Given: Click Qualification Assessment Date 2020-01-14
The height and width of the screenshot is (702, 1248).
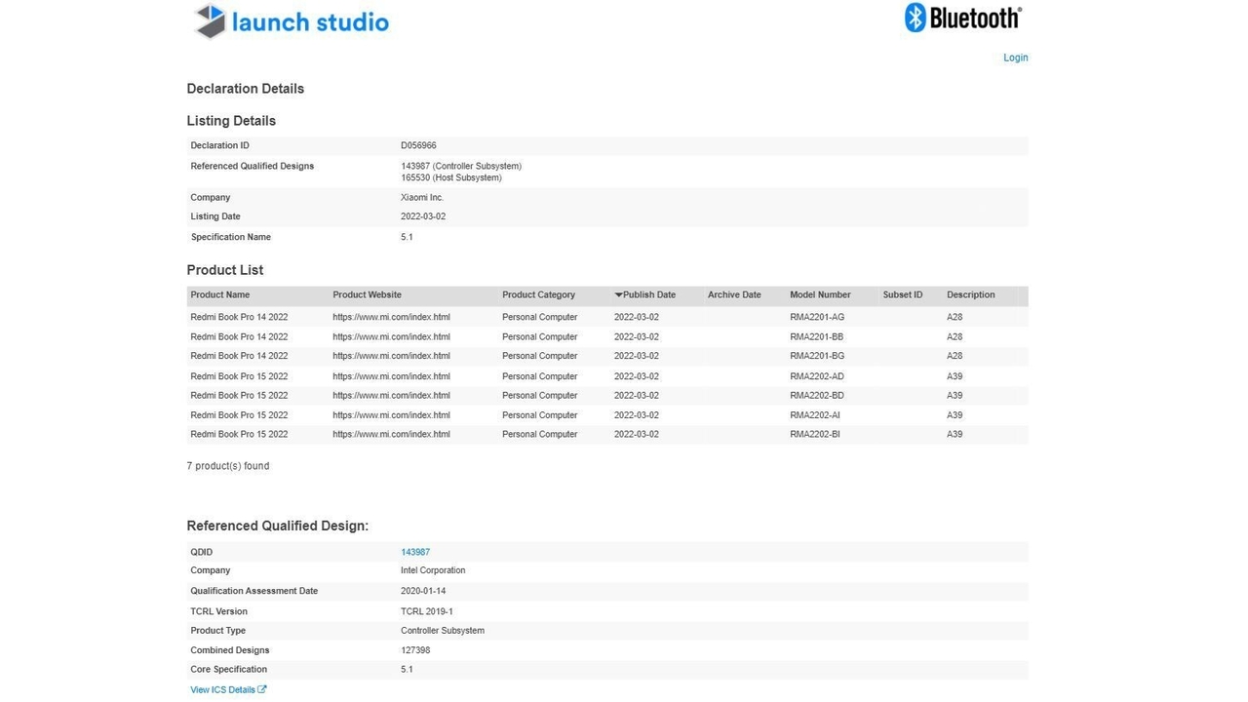Looking at the screenshot, I should point(423,591).
